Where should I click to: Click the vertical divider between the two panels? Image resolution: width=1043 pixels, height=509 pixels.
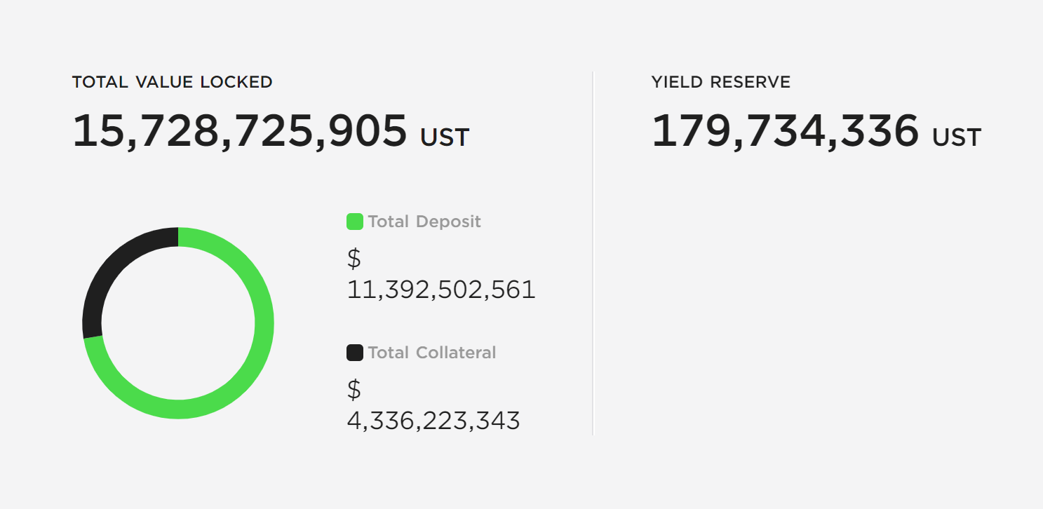[593, 253]
